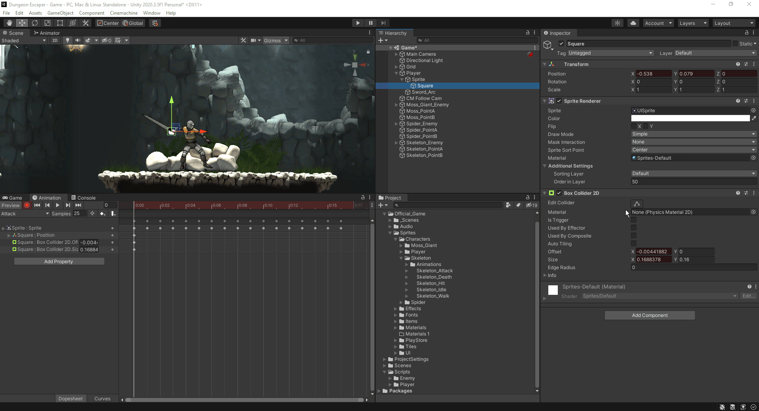Disable the Sprite Renderer component checkbox
759x411 pixels.
tap(559, 101)
